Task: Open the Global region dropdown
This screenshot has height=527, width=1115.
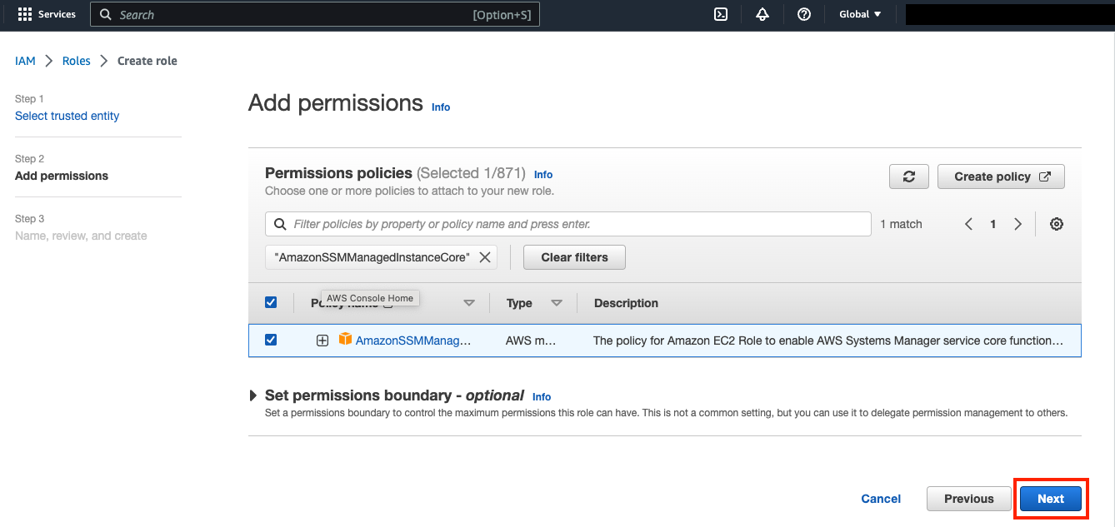Action: [860, 14]
